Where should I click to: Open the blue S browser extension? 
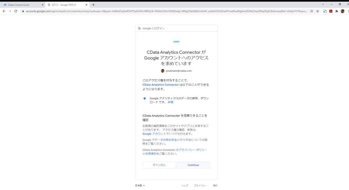pyautogui.click(x=325, y=11)
